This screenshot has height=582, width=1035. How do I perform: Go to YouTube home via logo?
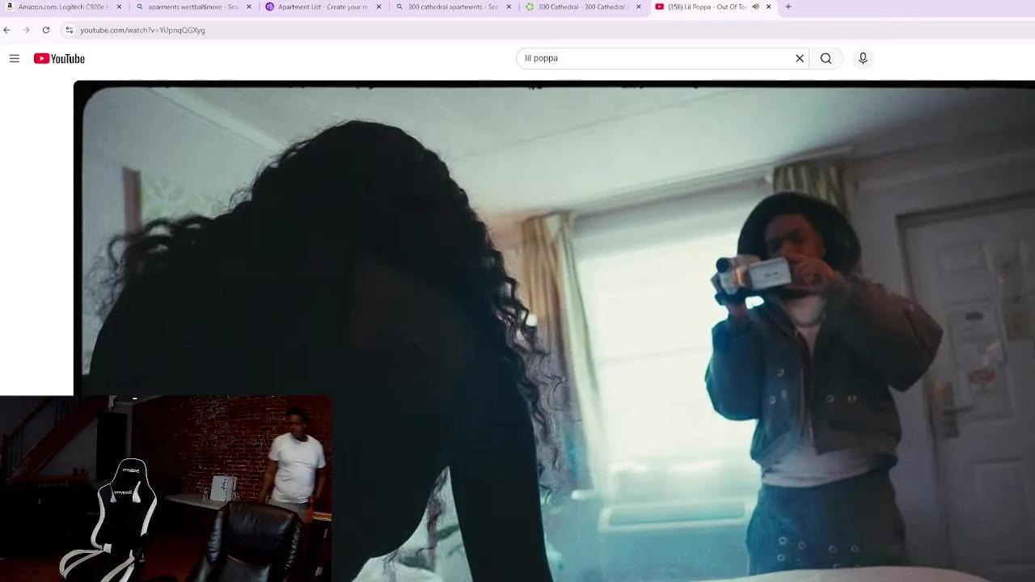pyautogui.click(x=59, y=58)
